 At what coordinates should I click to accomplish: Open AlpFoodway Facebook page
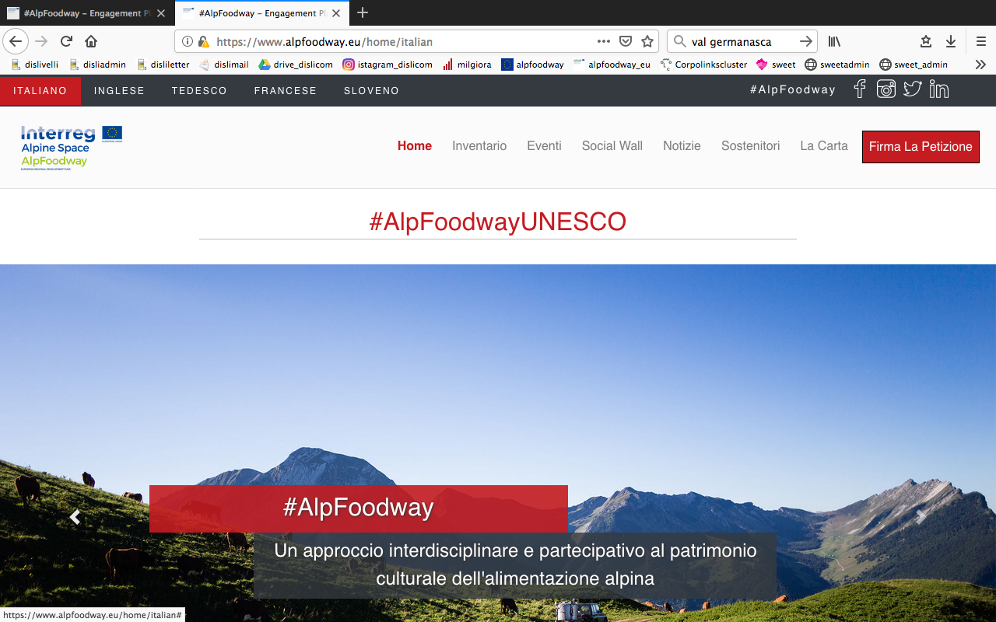click(x=860, y=89)
